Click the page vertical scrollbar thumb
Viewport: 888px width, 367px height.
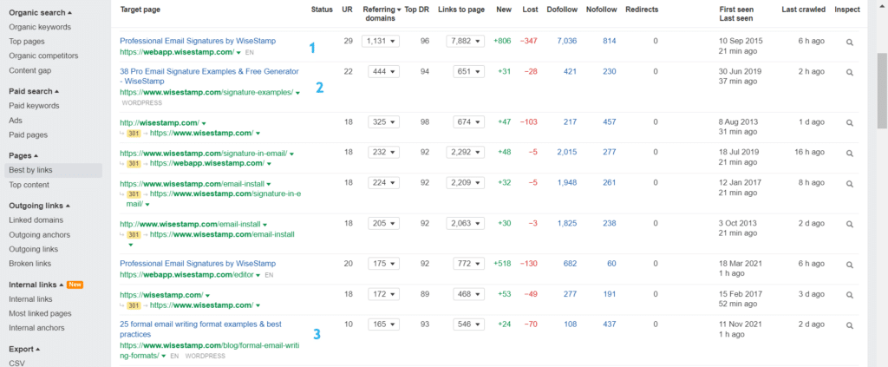(882, 90)
